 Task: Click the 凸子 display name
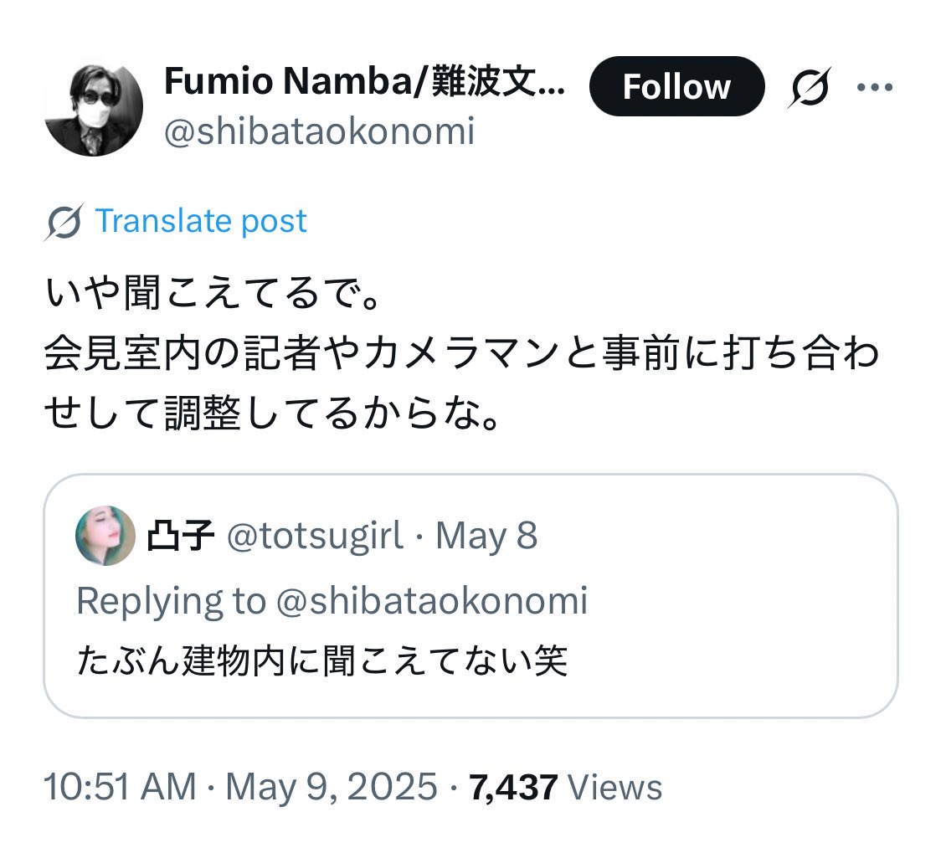tap(180, 537)
